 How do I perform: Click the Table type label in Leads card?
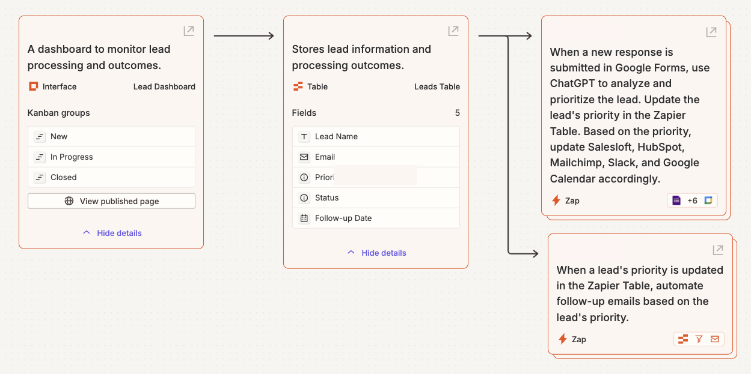(317, 86)
